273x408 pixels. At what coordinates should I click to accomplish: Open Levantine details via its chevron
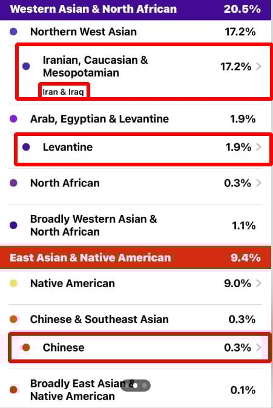click(x=258, y=147)
